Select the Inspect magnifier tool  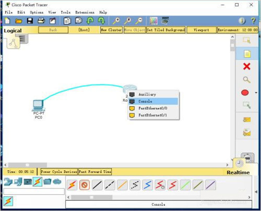(247, 79)
